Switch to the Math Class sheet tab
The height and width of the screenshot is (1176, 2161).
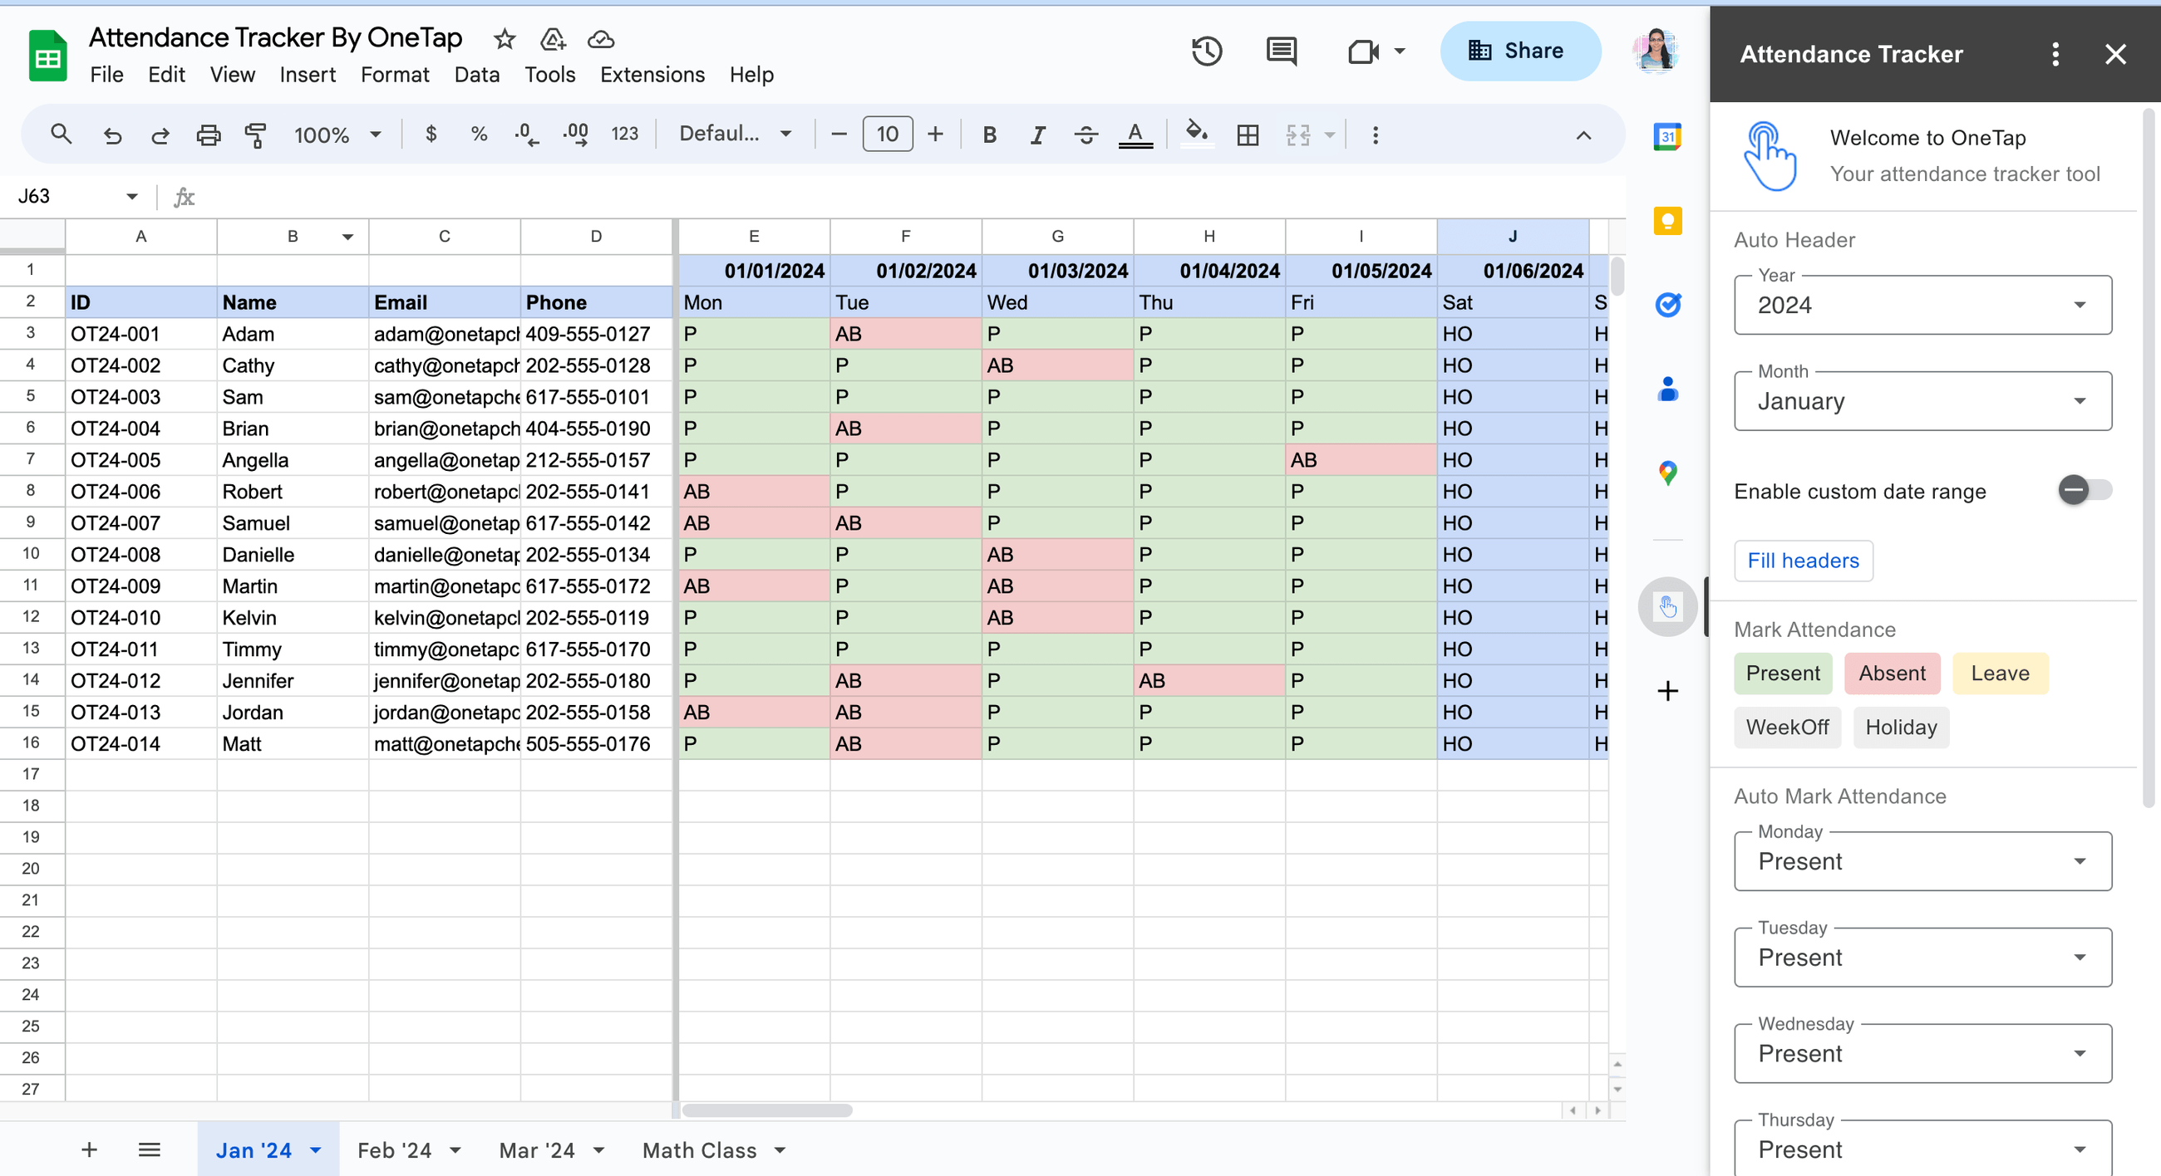click(x=701, y=1150)
